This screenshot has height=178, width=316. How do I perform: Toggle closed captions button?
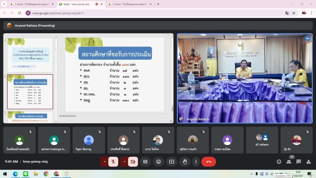point(145,162)
